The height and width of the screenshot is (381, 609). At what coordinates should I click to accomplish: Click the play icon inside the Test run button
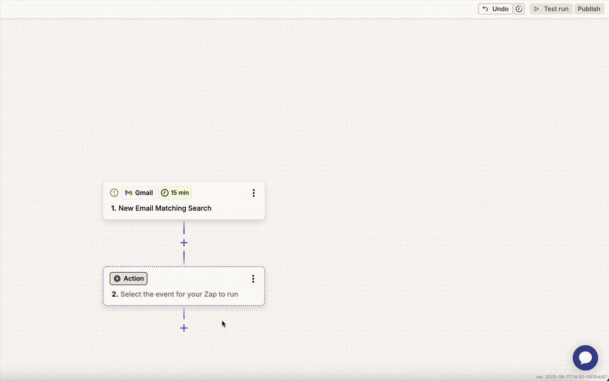coord(536,9)
